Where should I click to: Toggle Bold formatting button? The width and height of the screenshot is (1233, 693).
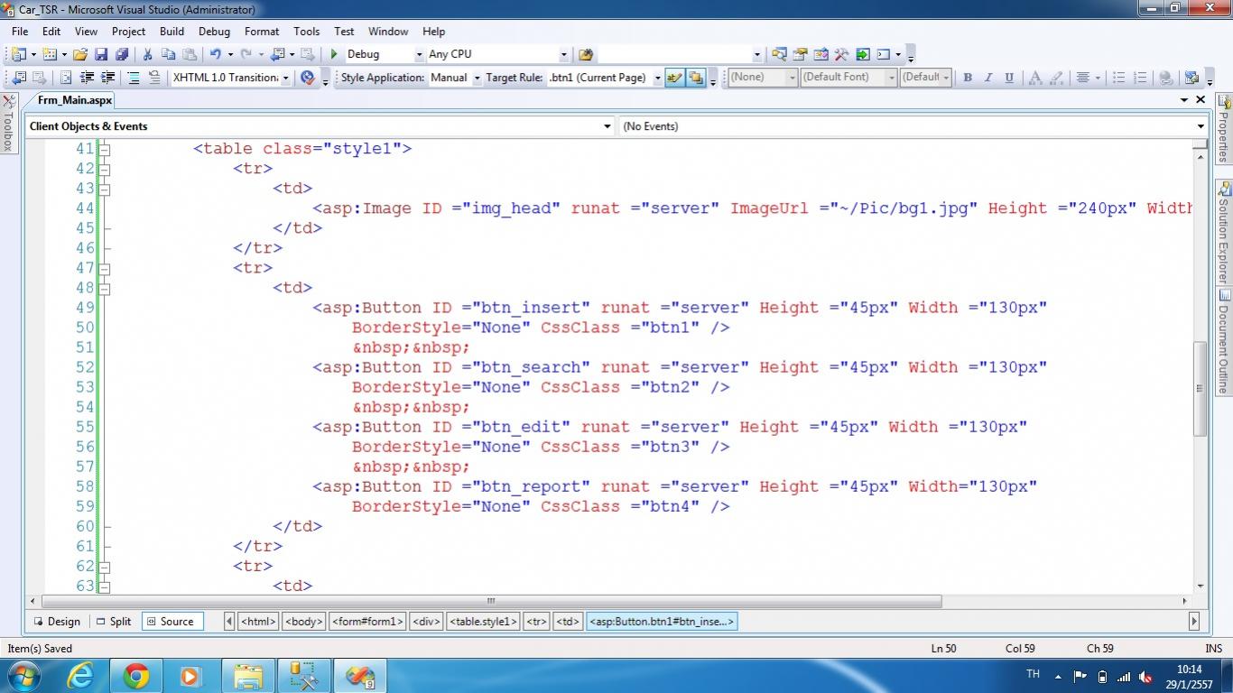coord(968,78)
